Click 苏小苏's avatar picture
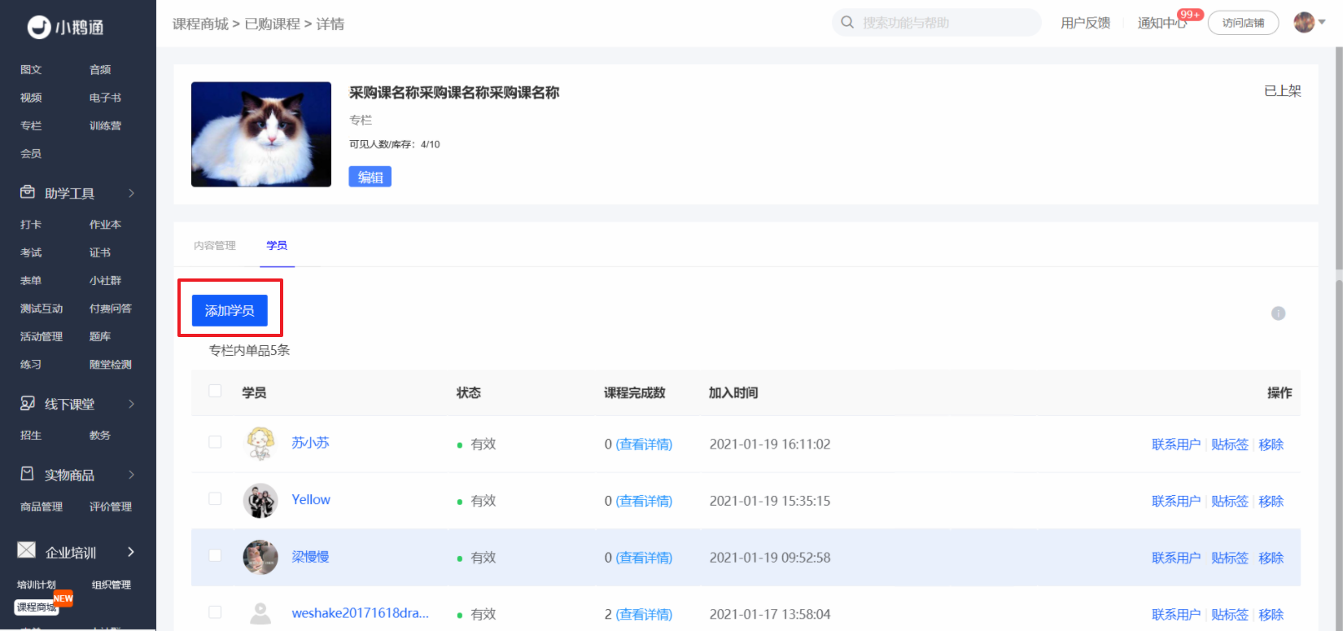 (260, 444)
